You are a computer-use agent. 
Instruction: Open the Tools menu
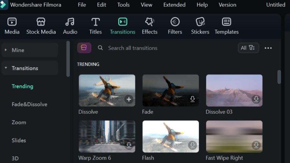pos(123,5)
